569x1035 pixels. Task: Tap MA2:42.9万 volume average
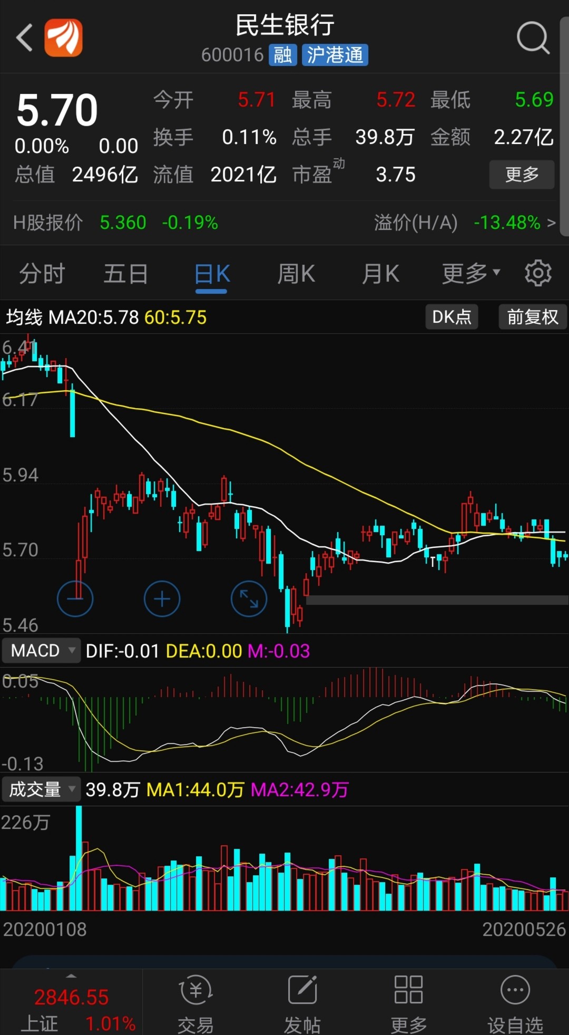click(x=299, y=790)
